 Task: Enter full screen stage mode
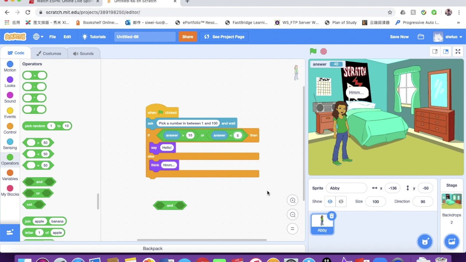(x=458, y=51)
